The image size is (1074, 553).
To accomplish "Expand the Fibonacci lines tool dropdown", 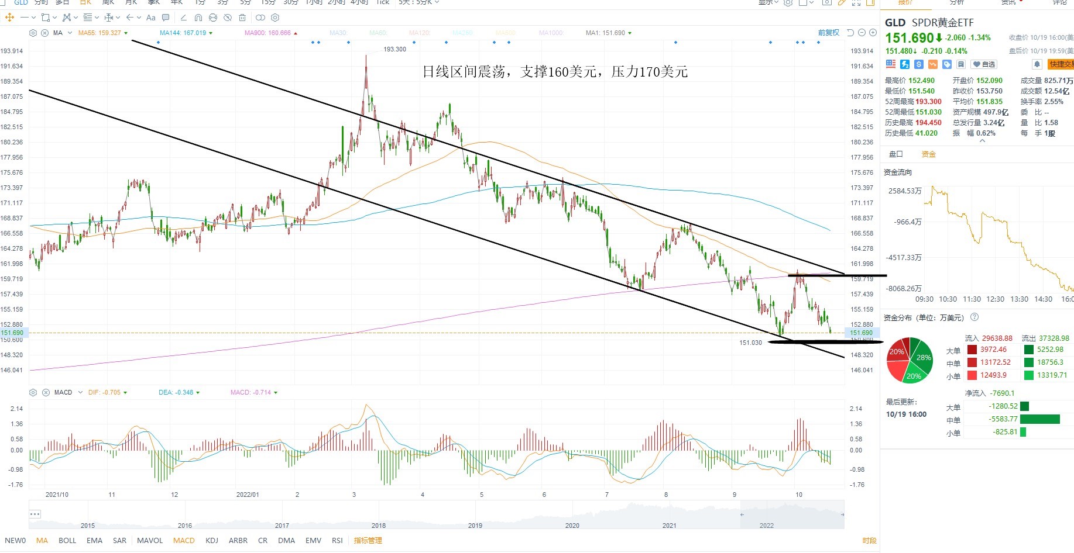I will click(x=97, y=18).
